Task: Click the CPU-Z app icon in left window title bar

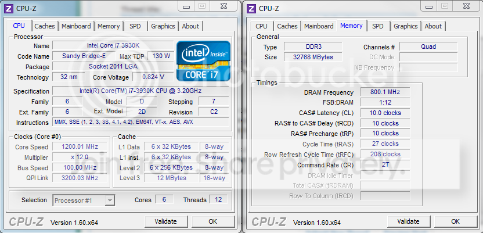Action: click(x=9, y=9)
